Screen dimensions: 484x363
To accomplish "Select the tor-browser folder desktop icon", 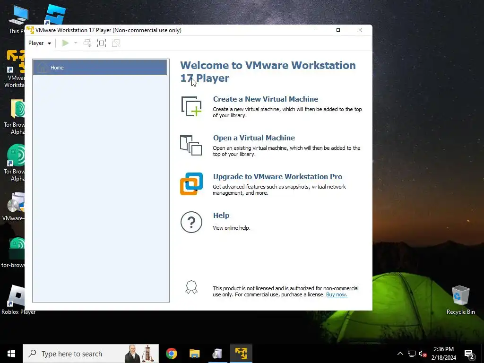I will click(13, 253).
